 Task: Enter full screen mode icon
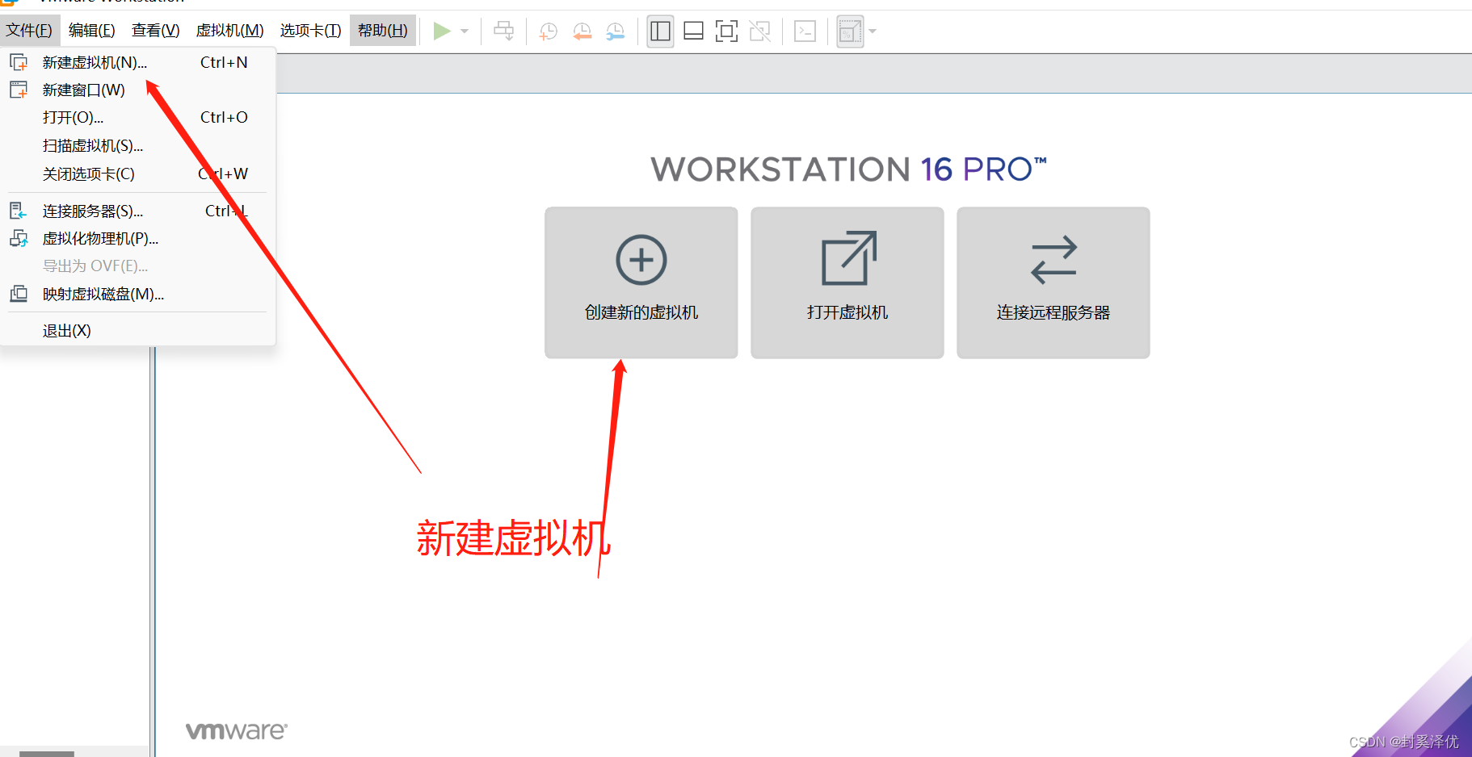(726, 31)
